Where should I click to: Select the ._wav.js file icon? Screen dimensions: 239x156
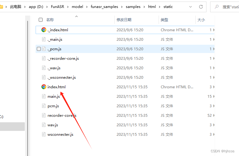tap(44, 68)
